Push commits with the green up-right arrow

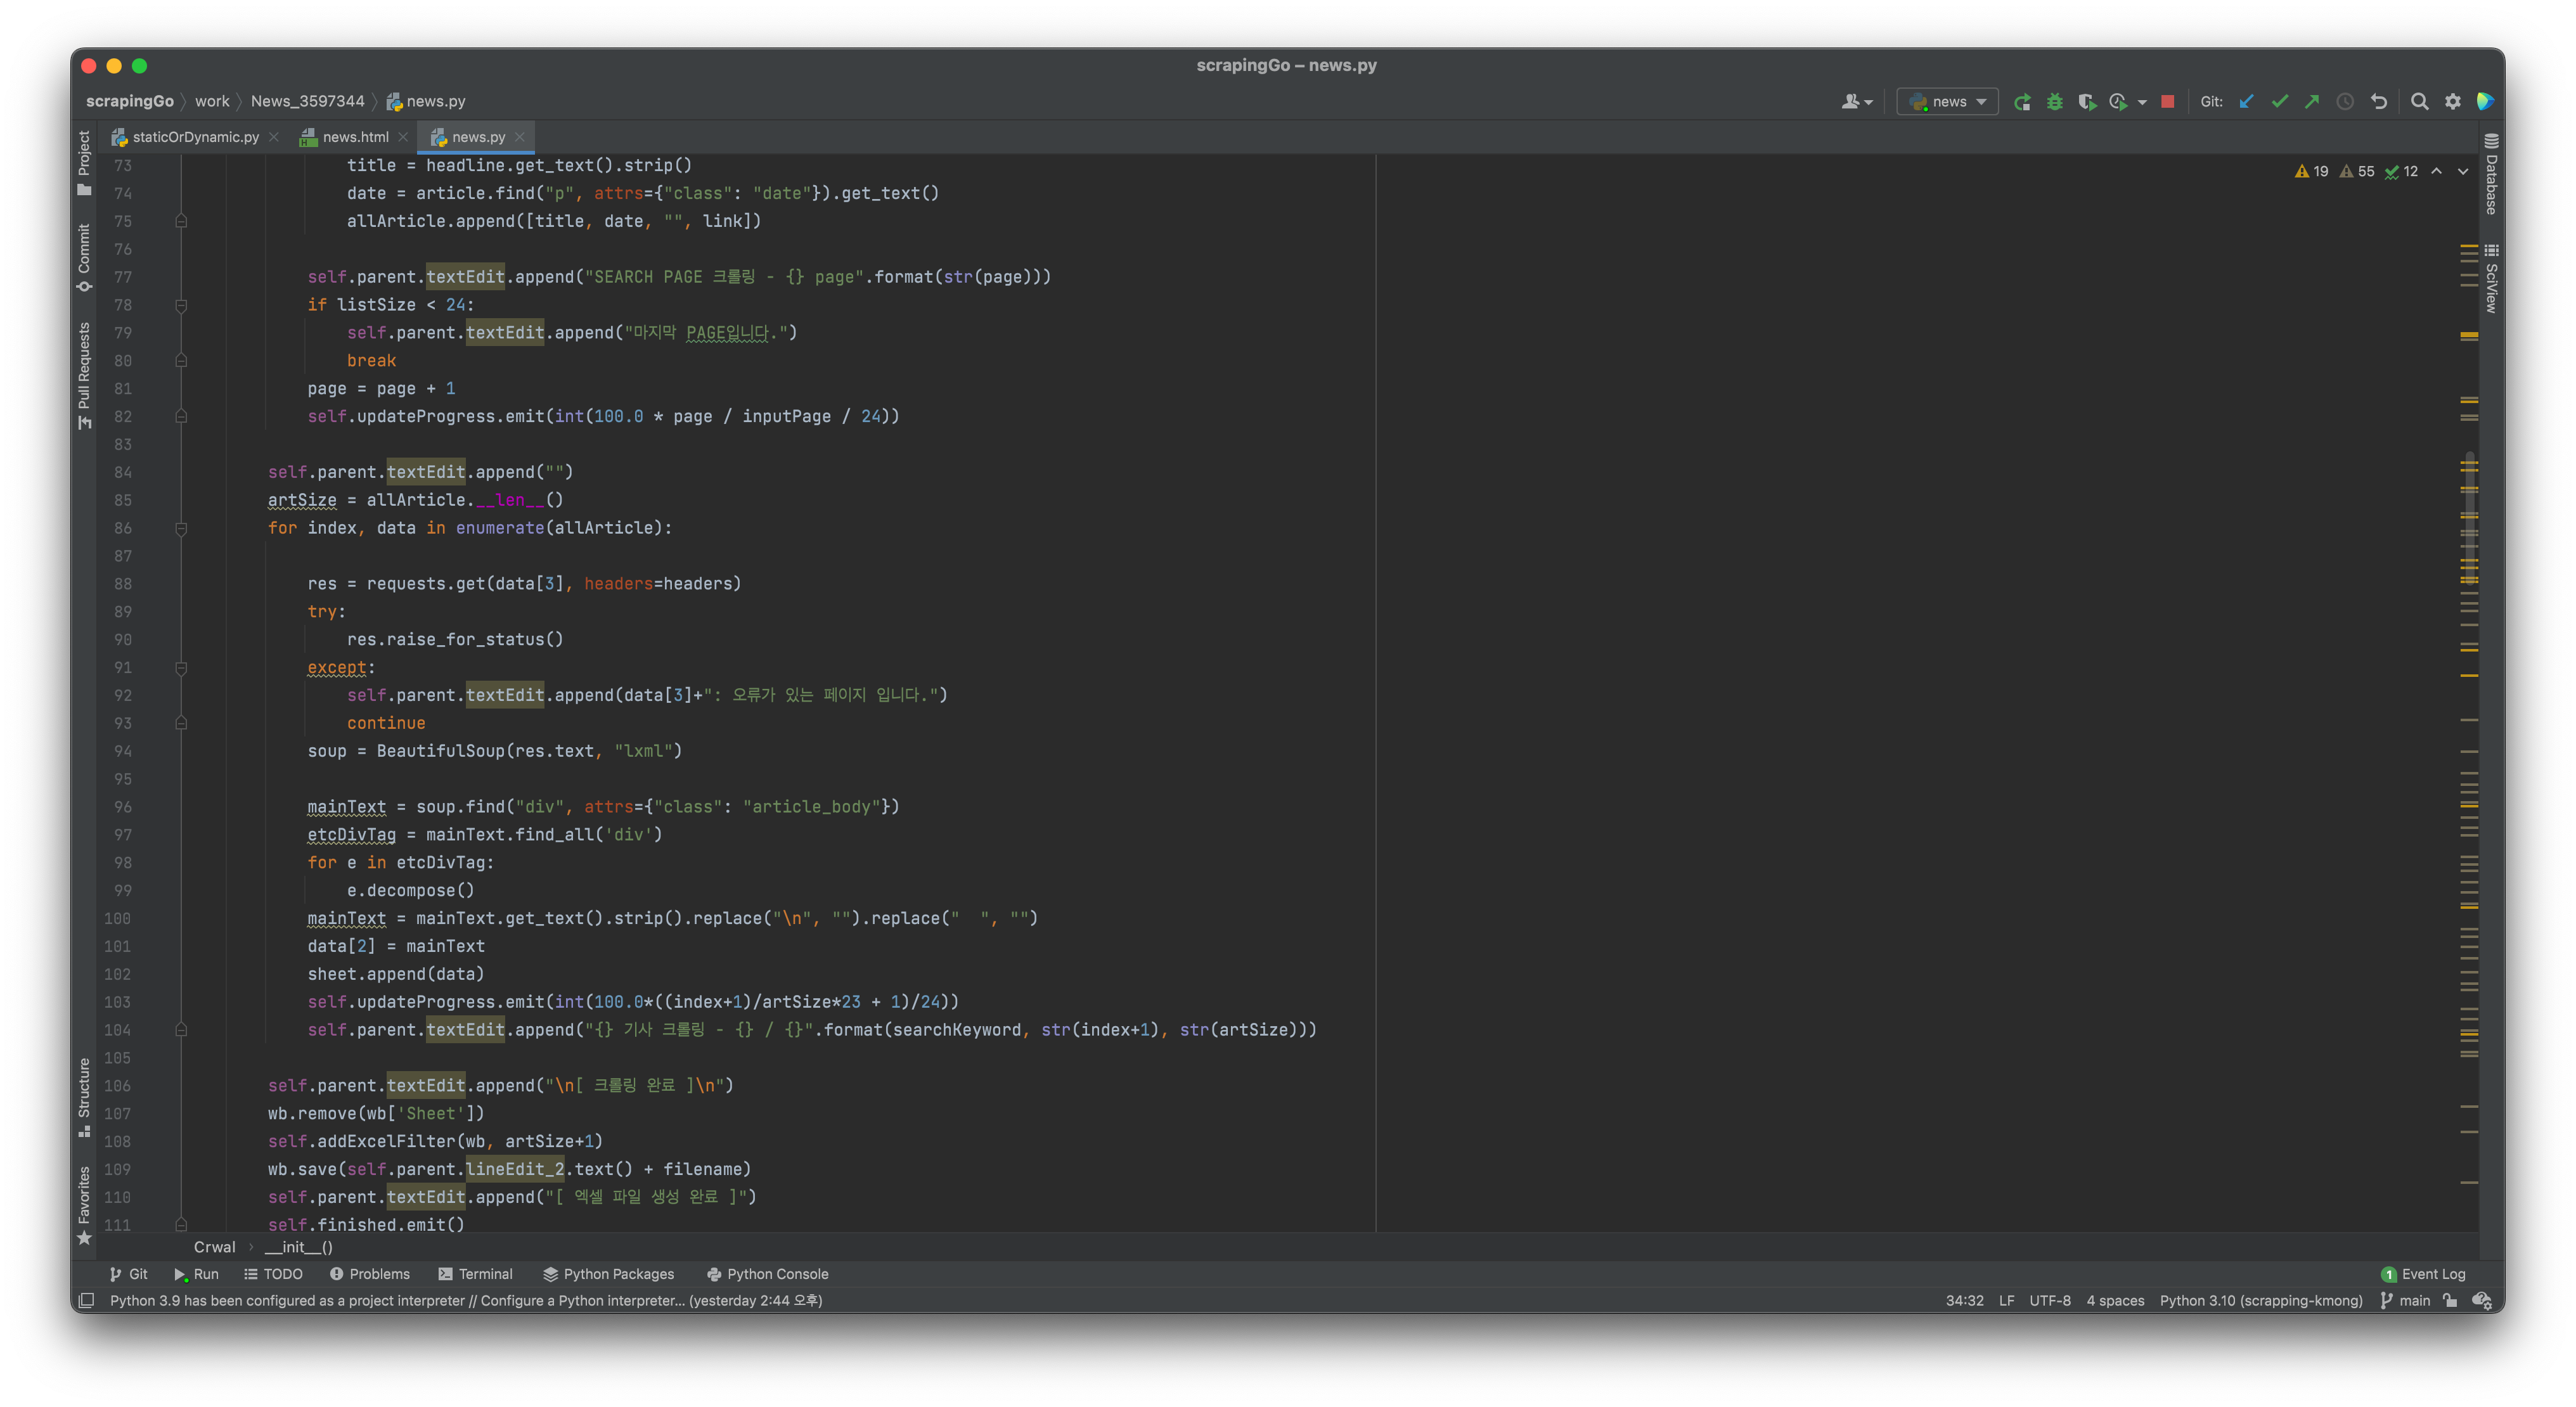2312,101
